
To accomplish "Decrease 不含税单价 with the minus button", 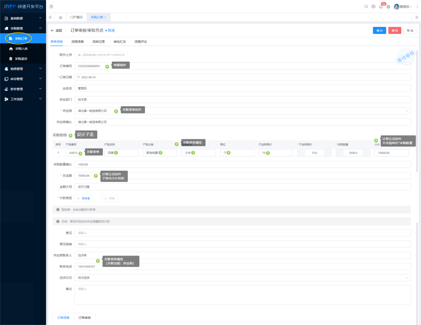I will [301, 153].
